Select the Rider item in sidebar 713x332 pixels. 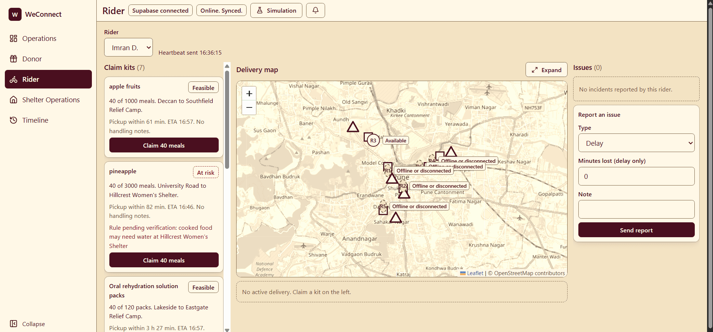click(x=48, y=79)
